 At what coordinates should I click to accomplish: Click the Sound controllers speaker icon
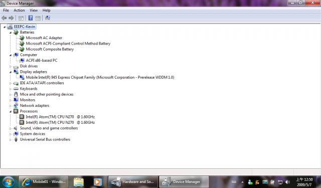point(16,128)
